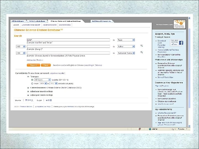Click in the Author search text field
This screenshot has width=199, height=149.
click(x=68, y=47)
